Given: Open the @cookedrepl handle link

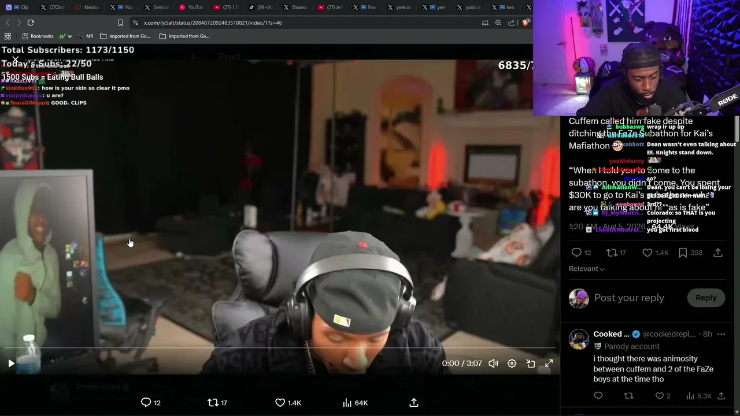Looking at the screenshot, I should (669, 334).
